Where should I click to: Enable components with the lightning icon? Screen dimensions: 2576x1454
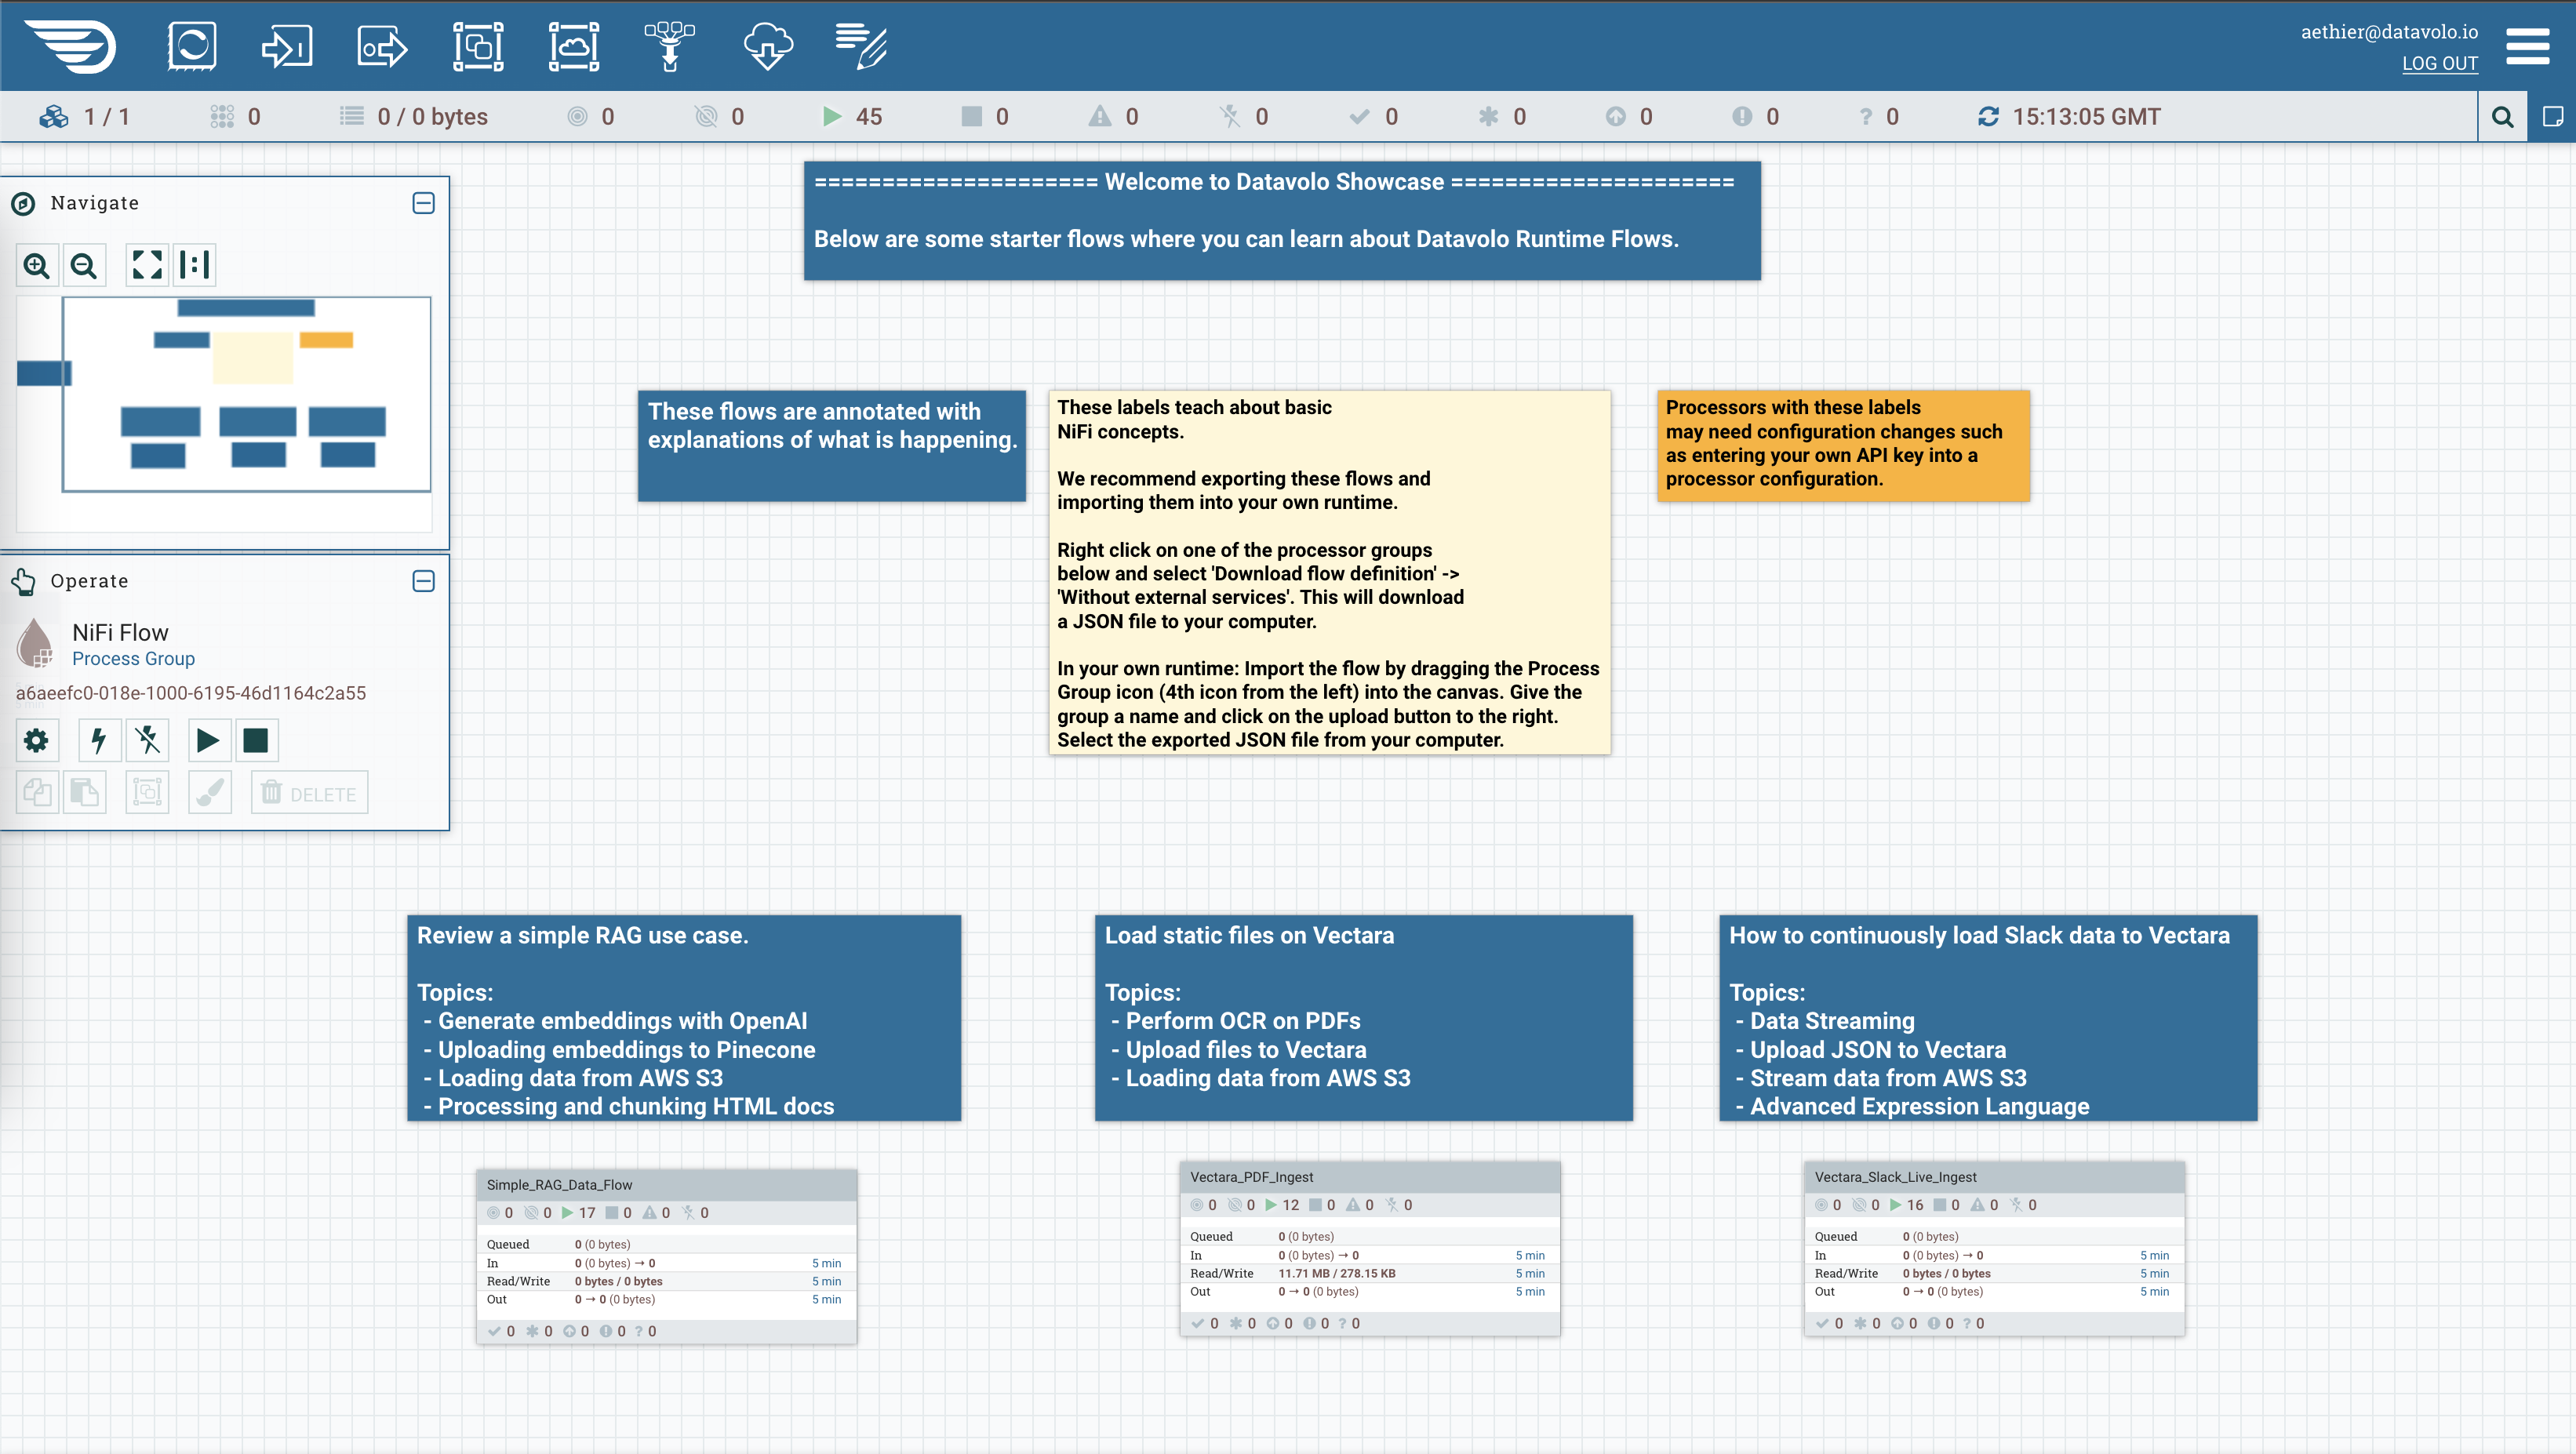[99, 740]
